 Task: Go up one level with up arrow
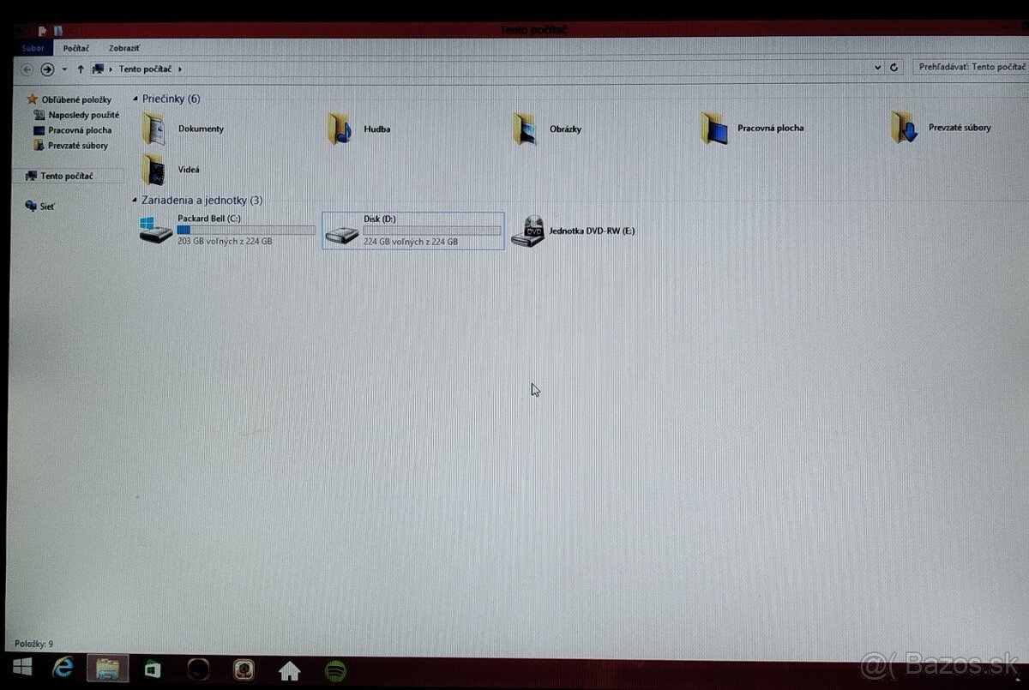(81, 69)
